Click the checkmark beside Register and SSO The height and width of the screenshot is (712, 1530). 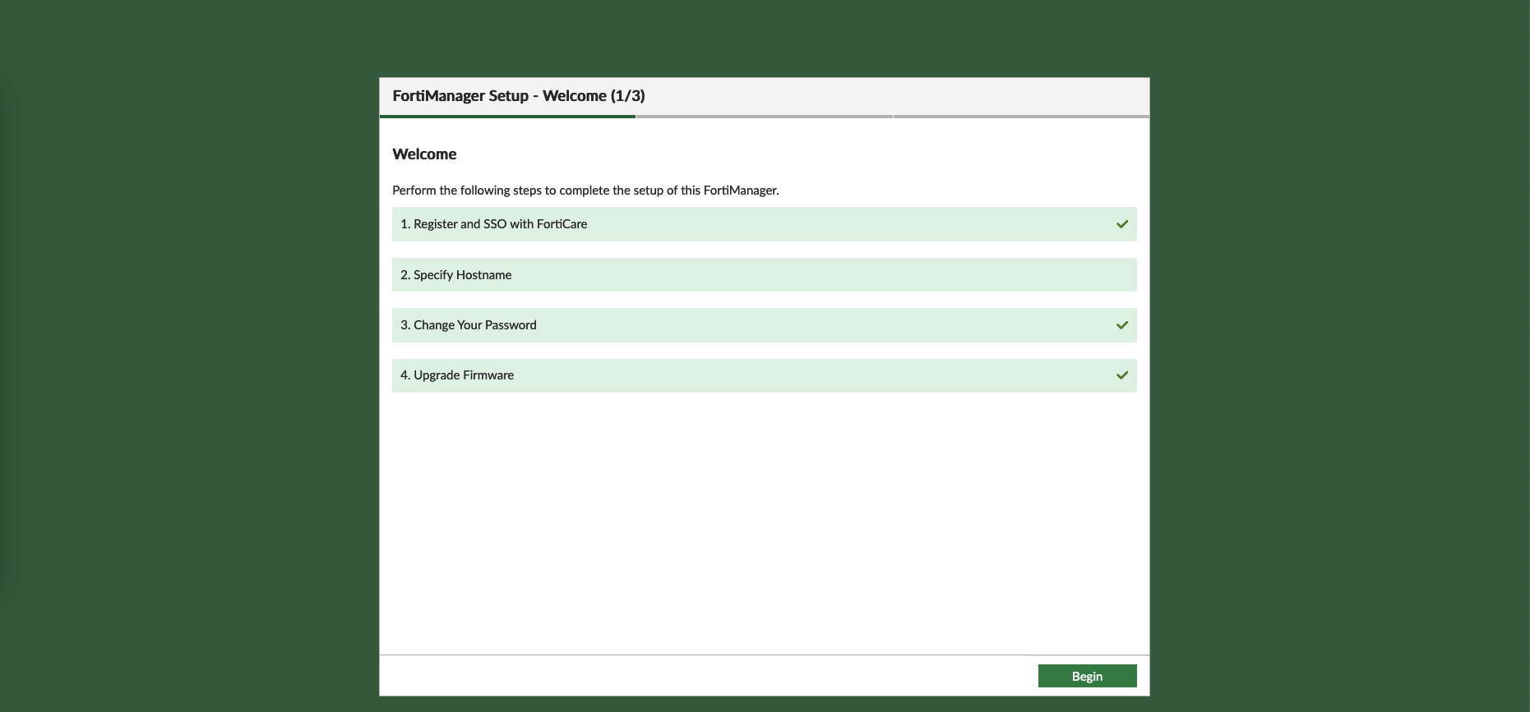coord(1121,224)
